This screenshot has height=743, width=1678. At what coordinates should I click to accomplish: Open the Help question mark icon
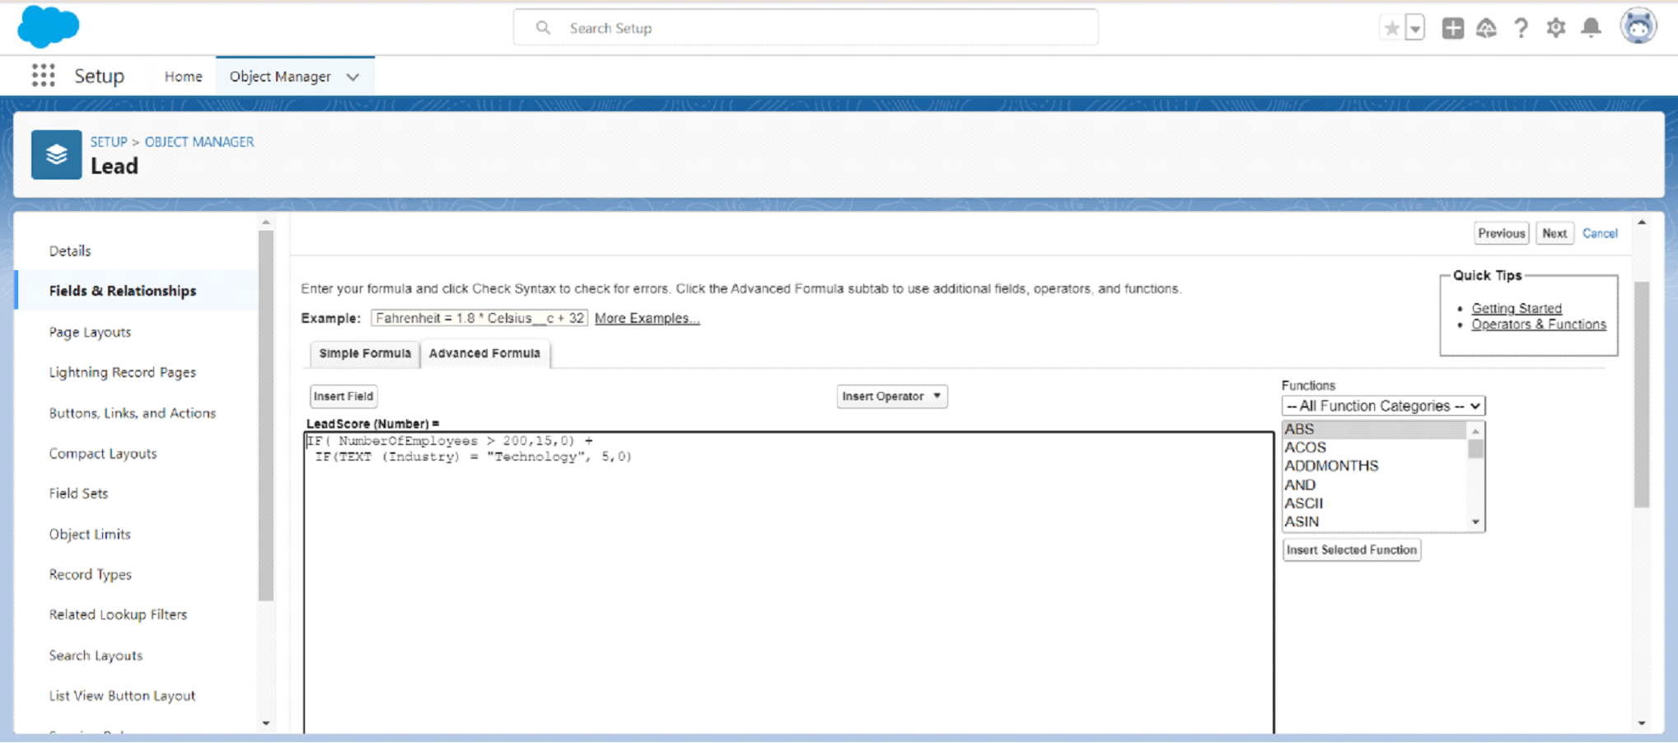pyautogui.click(x=1521, y=28)
